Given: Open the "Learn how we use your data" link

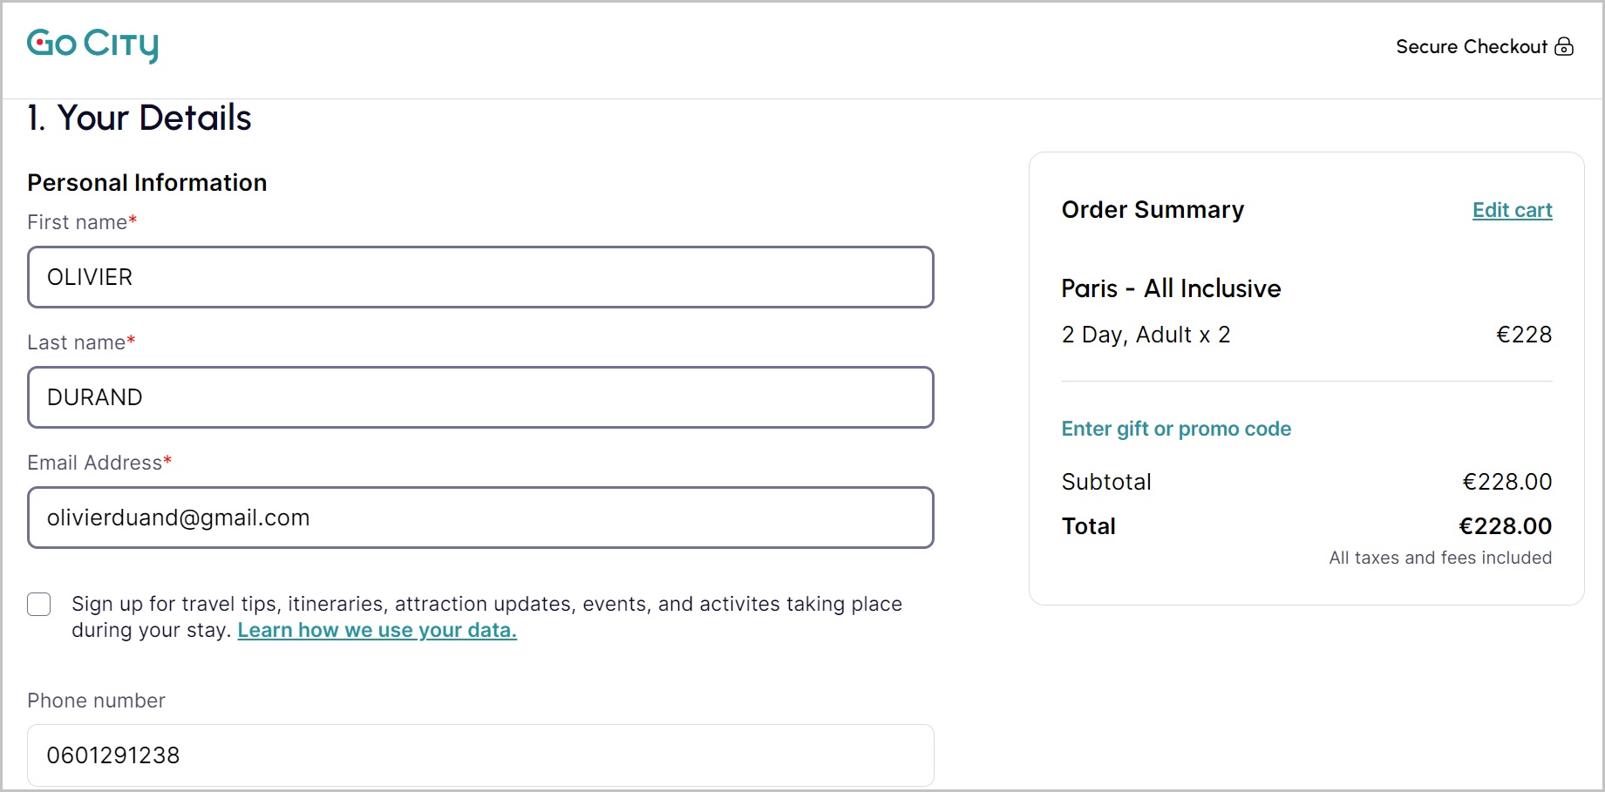Looking at the screenshot, I should (377, 630).
